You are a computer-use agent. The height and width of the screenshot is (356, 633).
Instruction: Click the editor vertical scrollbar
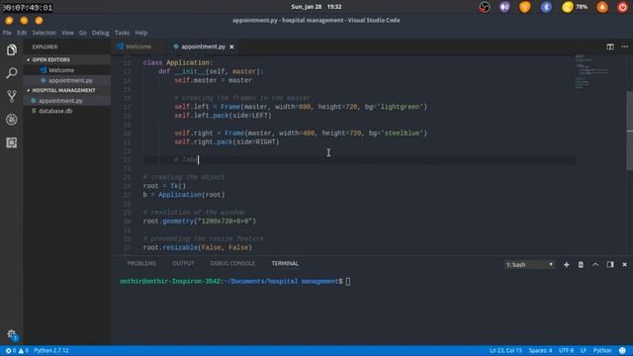[x=630, y=131]
